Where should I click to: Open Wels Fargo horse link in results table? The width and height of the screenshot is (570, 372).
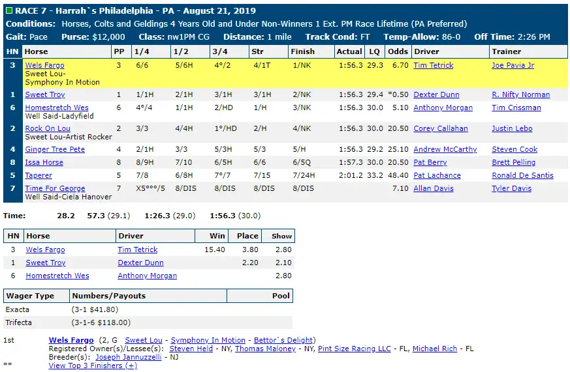coord(44,65)
